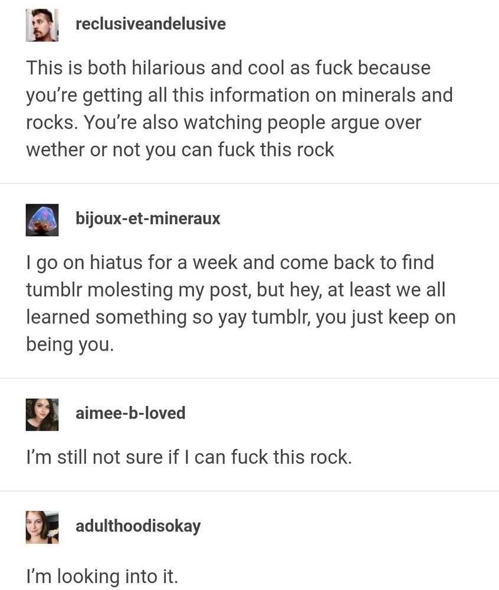Screen dimensions: 499x590
Task: Click "being you." at end of second reply
Action: (70, 345)
